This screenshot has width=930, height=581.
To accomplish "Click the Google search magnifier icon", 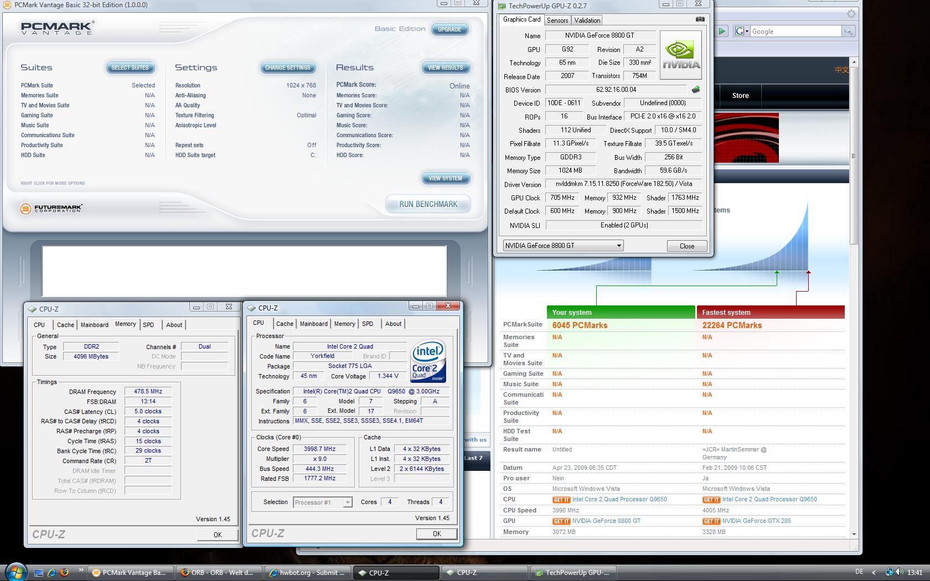I will click(848, 32).
